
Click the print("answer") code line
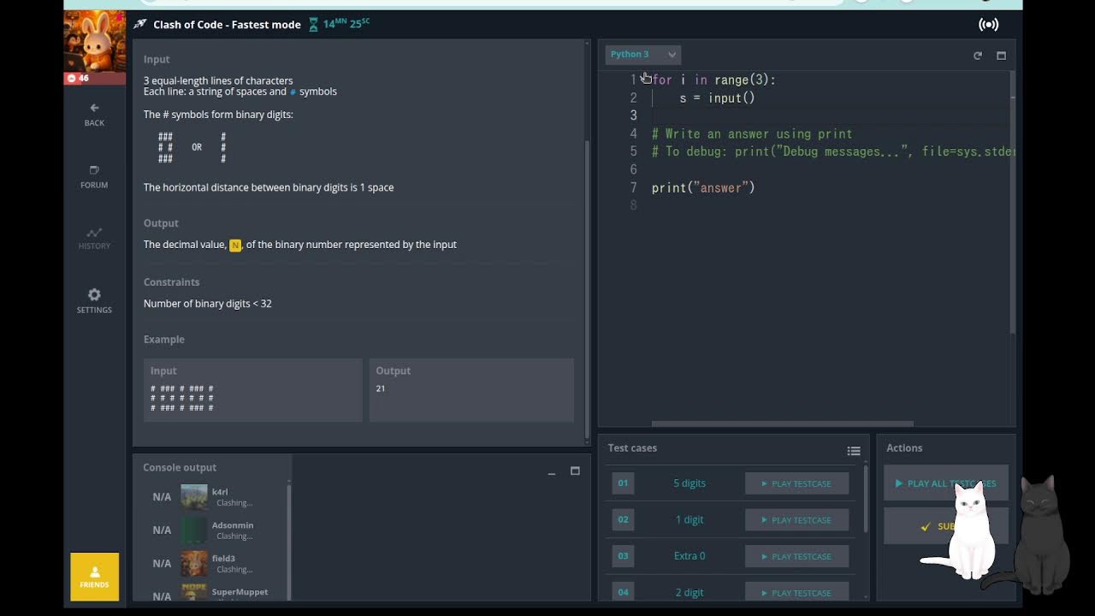pyautogui.click(x=703, y=187)
